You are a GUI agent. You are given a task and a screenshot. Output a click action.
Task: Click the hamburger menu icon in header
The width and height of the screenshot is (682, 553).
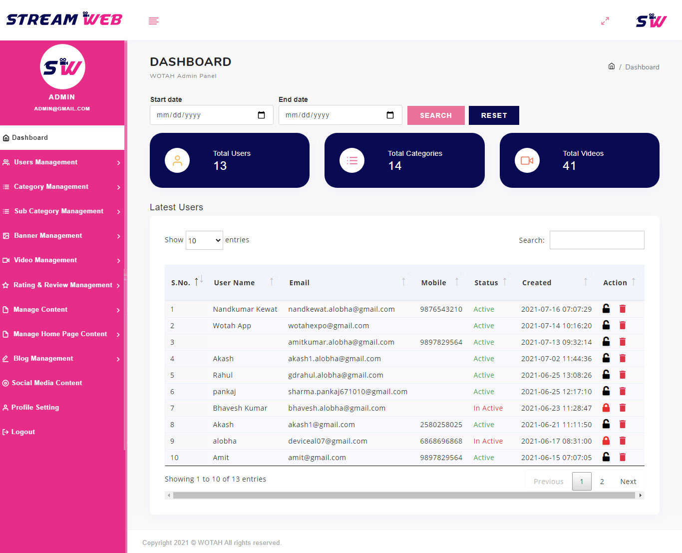click(x=154, y=21)
